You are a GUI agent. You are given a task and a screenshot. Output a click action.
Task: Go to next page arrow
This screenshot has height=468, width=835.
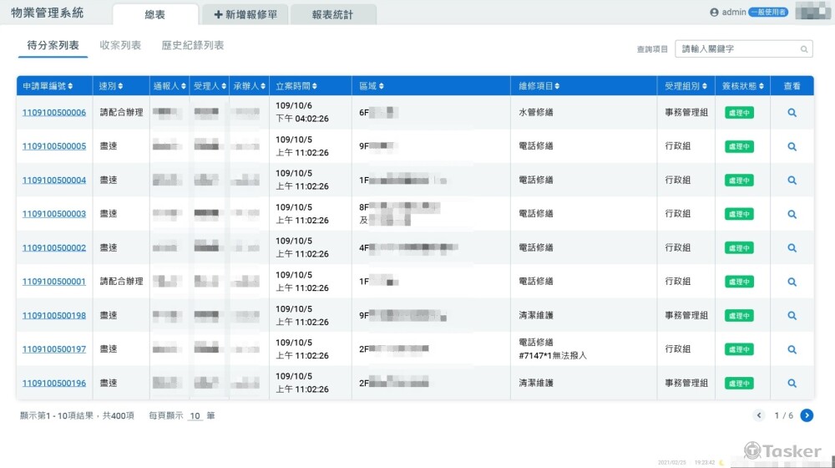tap(807, 415)
